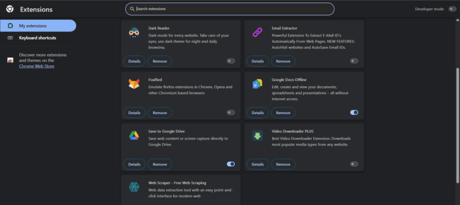Open Details for Google Docs Offline
460x205 pixels.
point(257,113)
